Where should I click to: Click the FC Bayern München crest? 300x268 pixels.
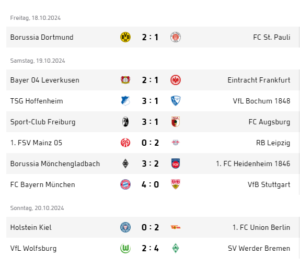click(125, 184)
